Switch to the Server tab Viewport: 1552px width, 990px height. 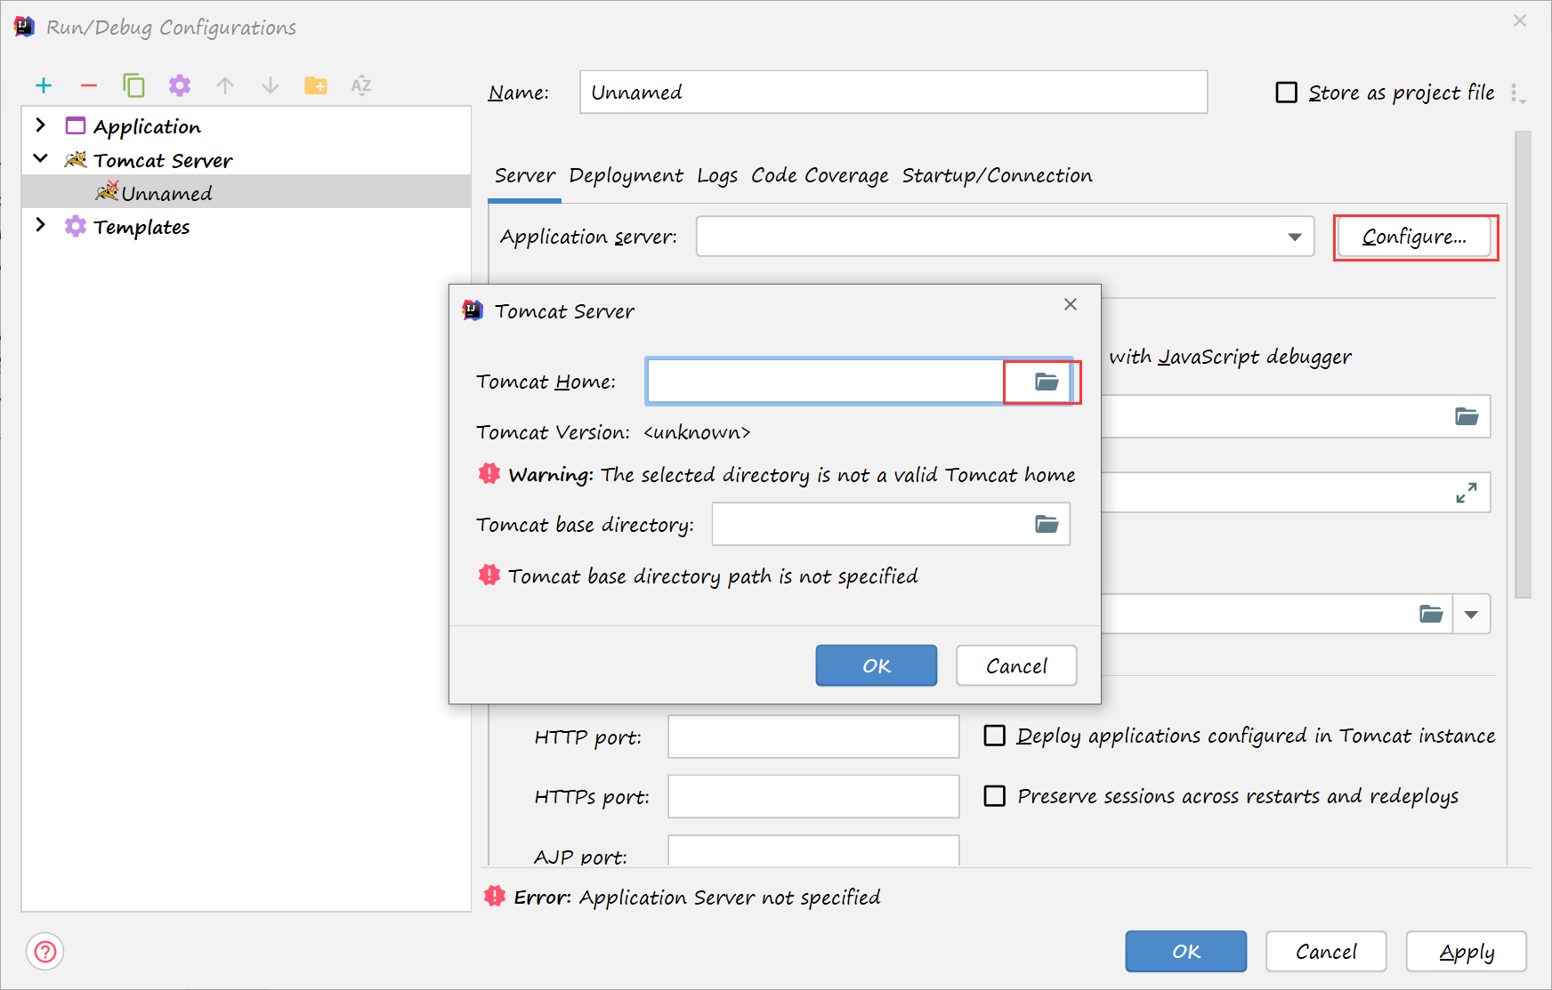point(524,176)
